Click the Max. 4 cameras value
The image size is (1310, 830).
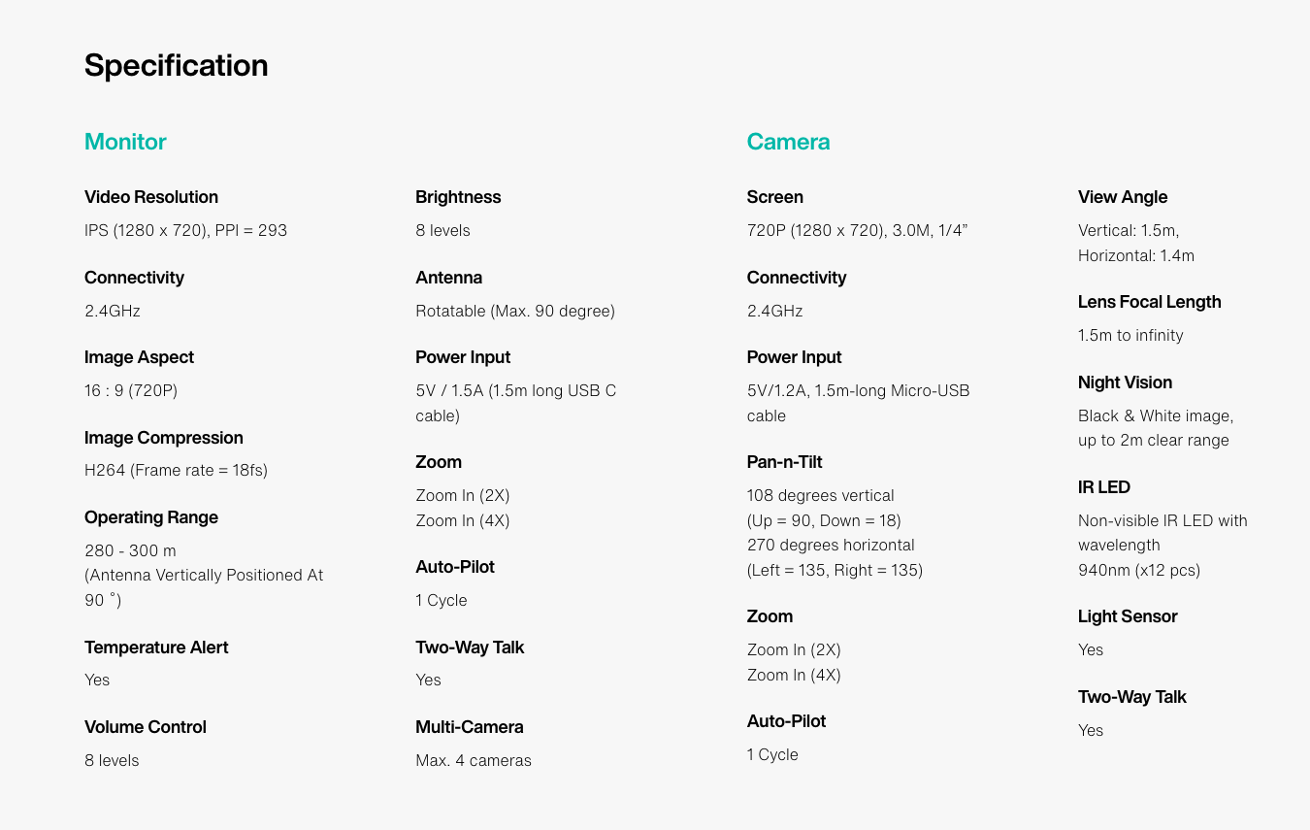tap(474, 760)
